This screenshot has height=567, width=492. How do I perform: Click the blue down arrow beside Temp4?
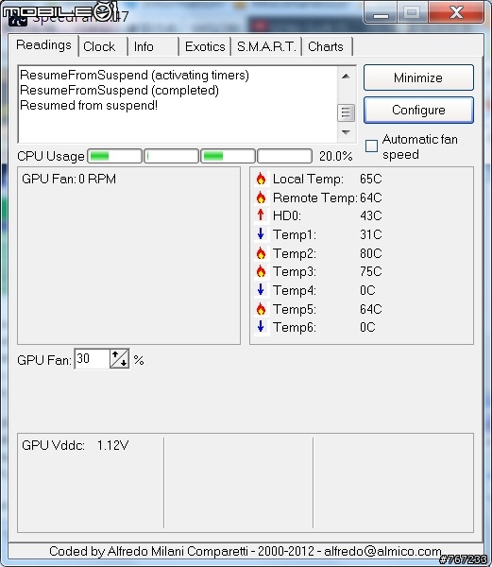(261, 290)
